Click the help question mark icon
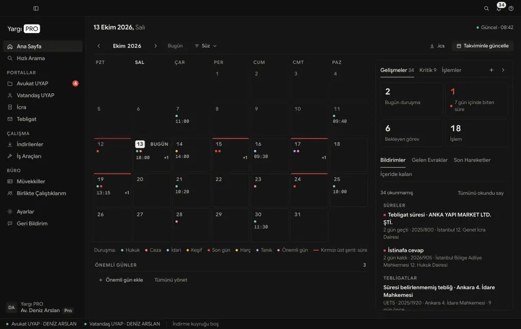Viewport: 521px width, 329px height. tap(511, 9)
